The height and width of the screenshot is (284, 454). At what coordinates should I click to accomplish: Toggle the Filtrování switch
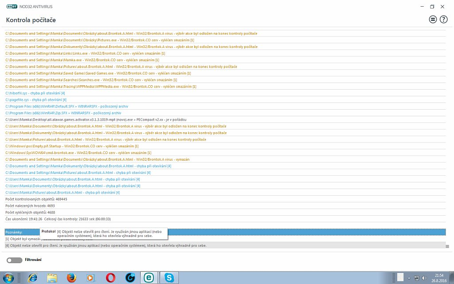coord(15,260)
